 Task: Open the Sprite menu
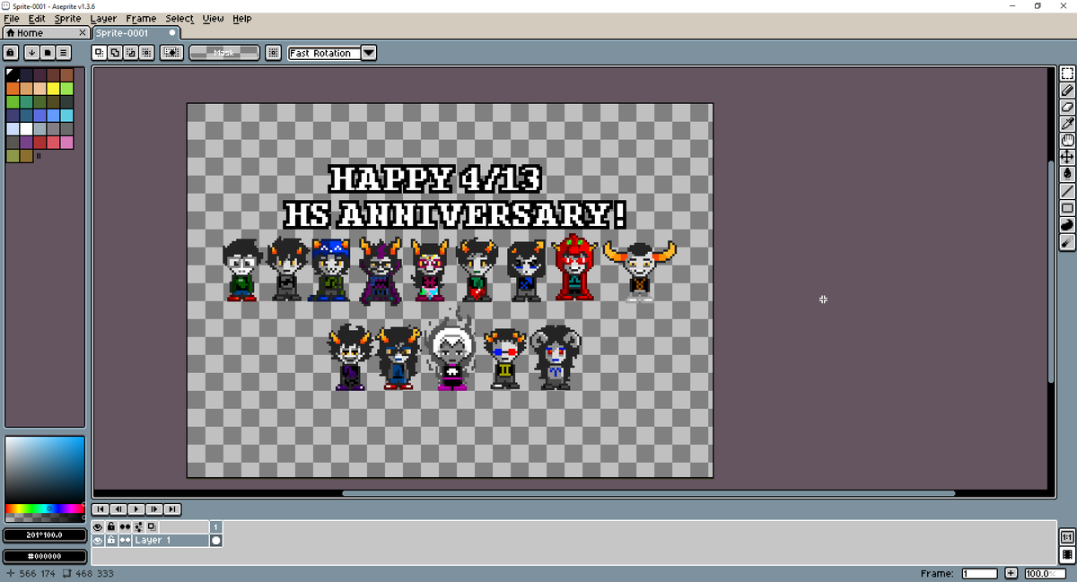click(67, 18)
